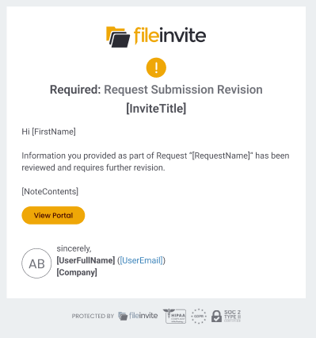Select the Hi [FirstName] greeting line
The image size is (316, 338).
(x=48, y=132)
